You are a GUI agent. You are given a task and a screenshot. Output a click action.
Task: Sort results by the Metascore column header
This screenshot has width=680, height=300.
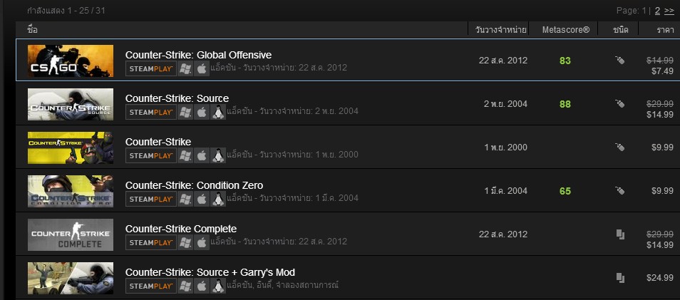pyautogui.click(x=565, y=30)
